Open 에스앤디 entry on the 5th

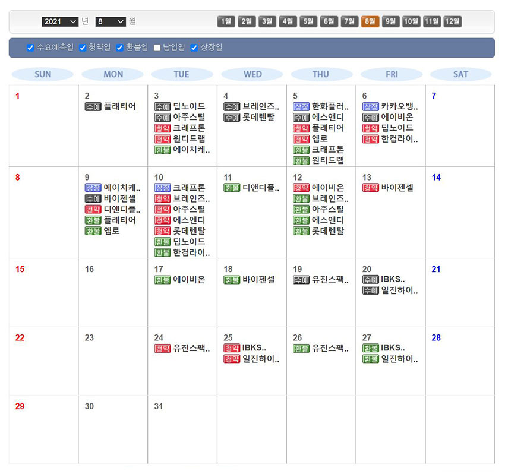point(328,117)
